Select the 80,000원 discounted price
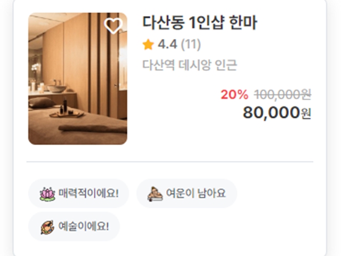This screenshot has width=341, height=256. pos(277,113)
